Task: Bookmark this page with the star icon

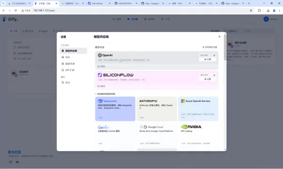Action: (x=251, y=10)
